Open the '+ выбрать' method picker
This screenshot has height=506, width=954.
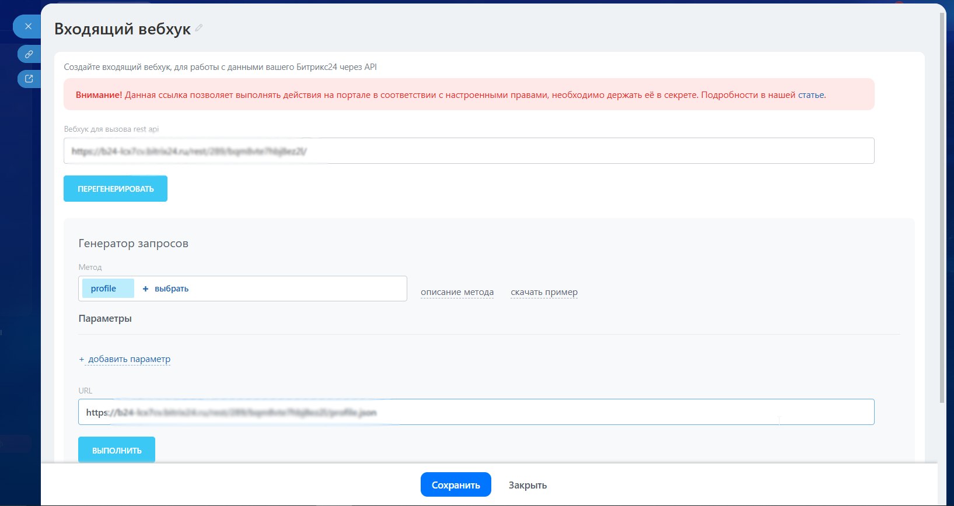(166, 289)
